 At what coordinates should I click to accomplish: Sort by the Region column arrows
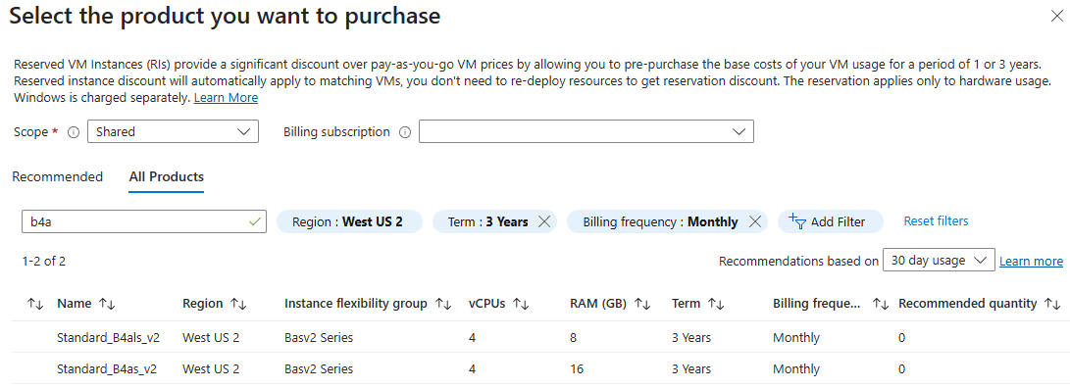click(238, 304)
